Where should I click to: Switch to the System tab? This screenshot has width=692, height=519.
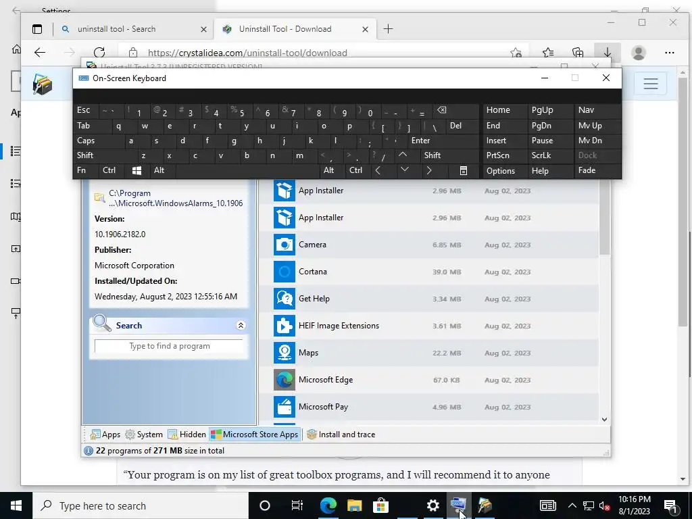(x=144, y=435)
